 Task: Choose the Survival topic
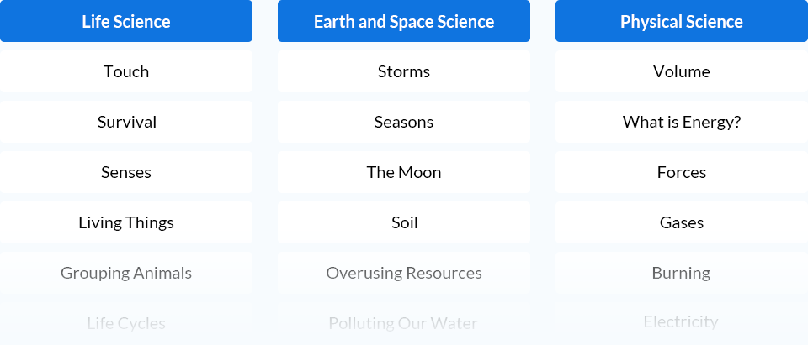(126, 122)
